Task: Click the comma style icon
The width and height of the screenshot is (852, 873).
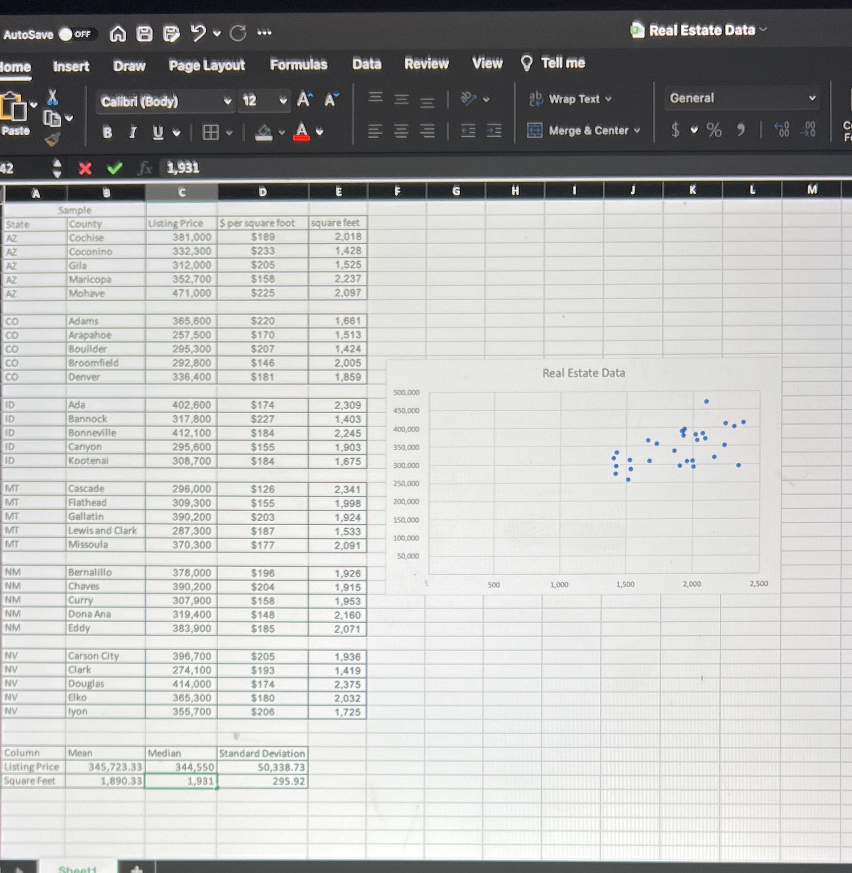Action: pos(741,130)
